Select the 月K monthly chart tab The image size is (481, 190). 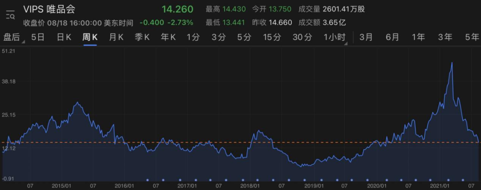(116, 37)
